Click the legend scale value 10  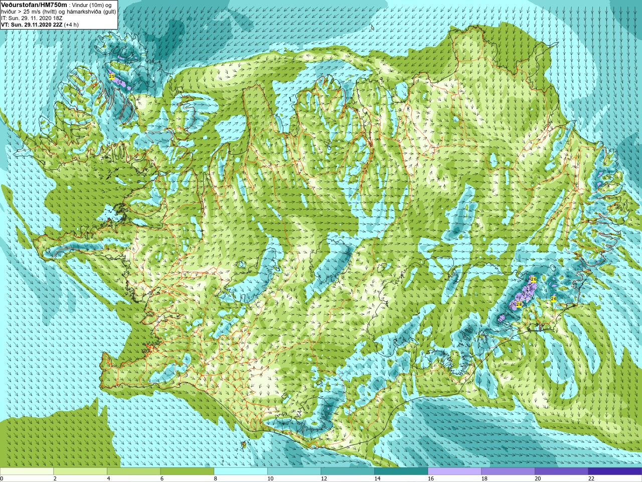pos(270,479)
